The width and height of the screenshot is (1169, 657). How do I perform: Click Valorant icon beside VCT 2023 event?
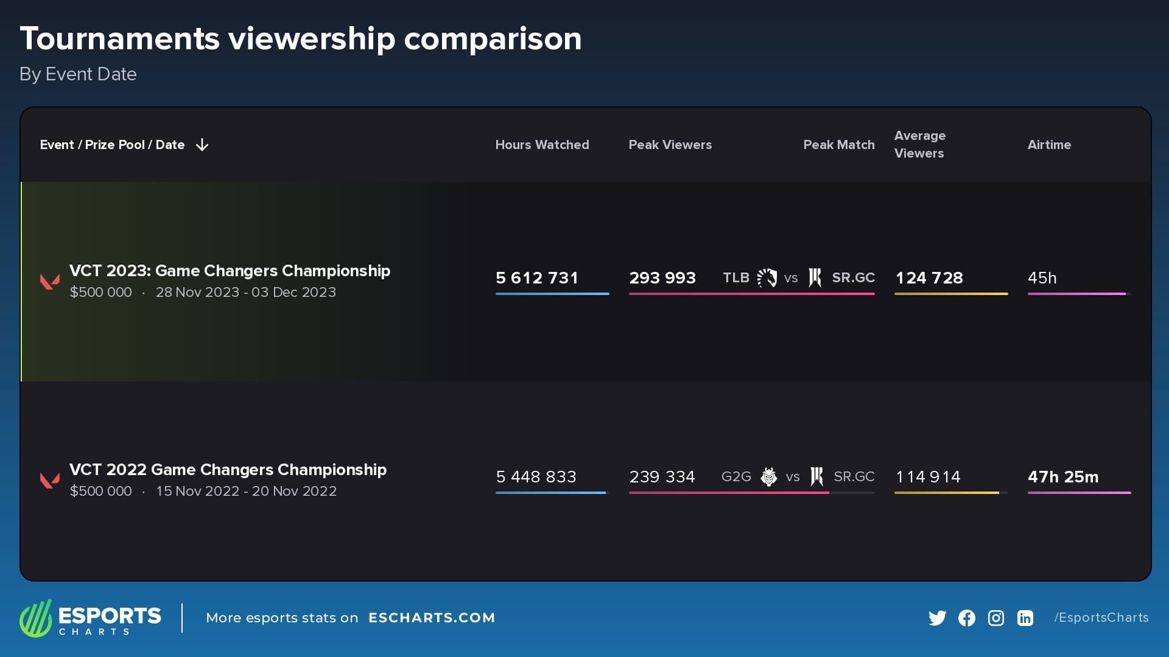(x=50, y=281)
